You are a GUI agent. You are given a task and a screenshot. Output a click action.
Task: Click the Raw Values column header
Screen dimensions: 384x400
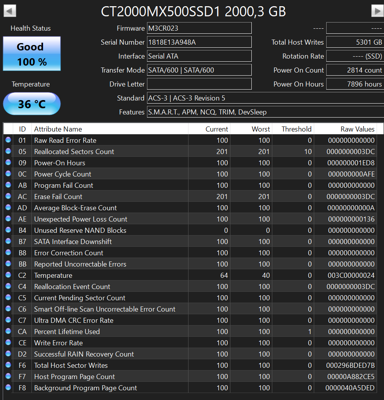[x=345, y=129]
